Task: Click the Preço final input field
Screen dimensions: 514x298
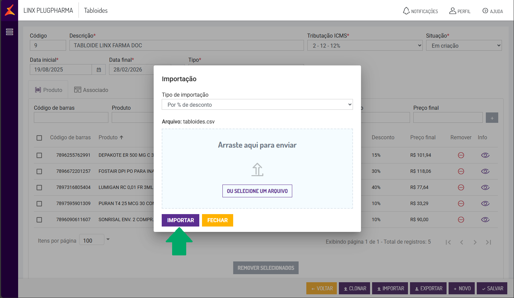Action: click(x=448, y=117)
